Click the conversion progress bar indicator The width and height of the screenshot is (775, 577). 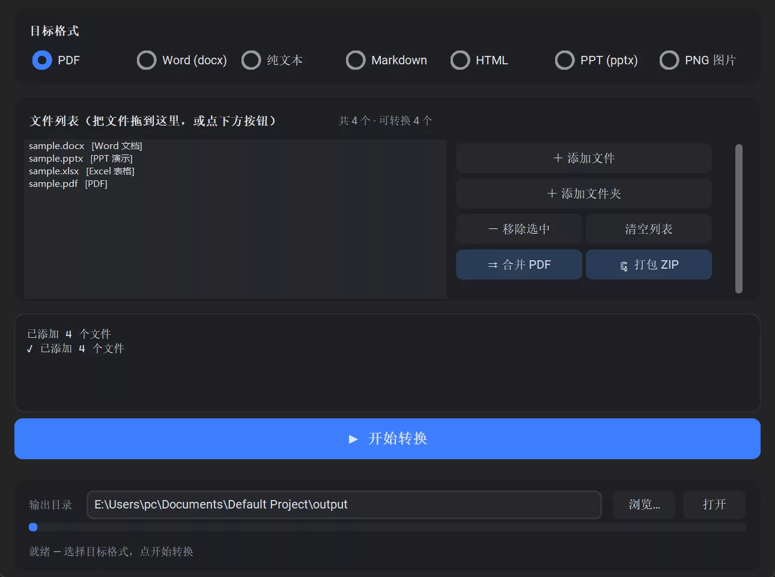[33, 527]
